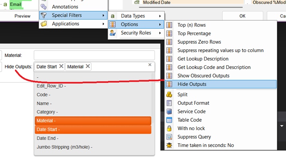
Task: Select Jumbo Stripping (m3/hole) - list item
Action: pos(93,147)
